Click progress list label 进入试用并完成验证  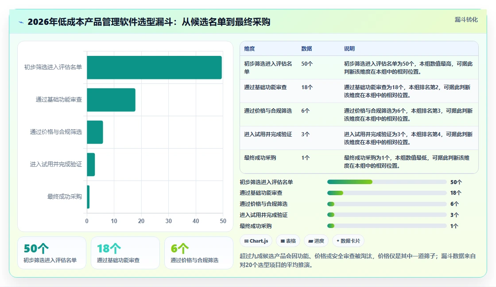[263, 215]
